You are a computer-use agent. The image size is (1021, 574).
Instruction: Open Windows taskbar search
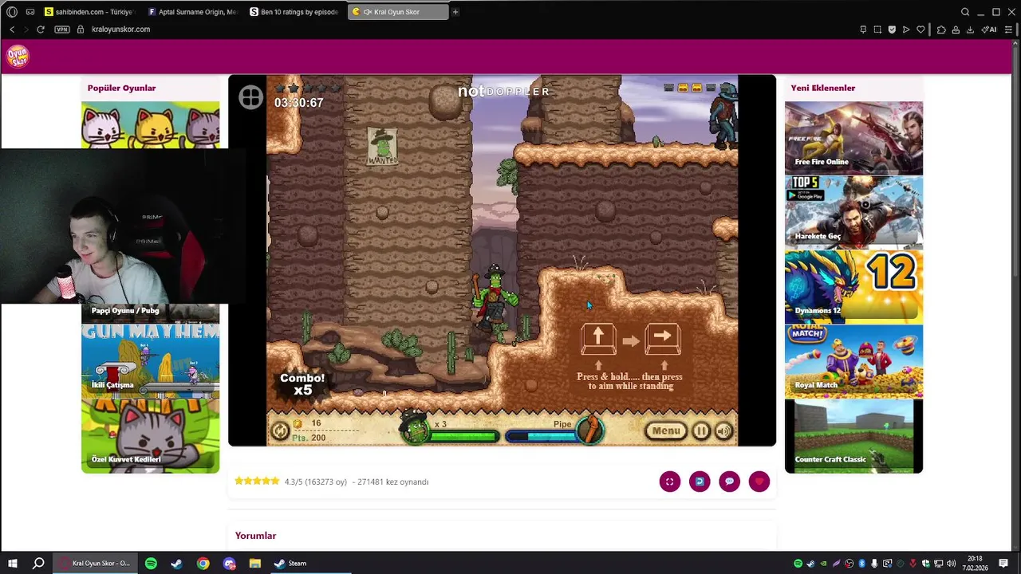[38, 564]
